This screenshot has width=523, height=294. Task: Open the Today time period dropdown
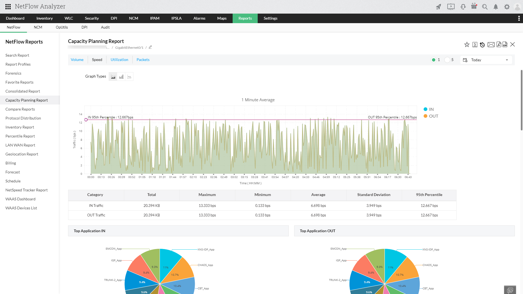pos(486,60)
